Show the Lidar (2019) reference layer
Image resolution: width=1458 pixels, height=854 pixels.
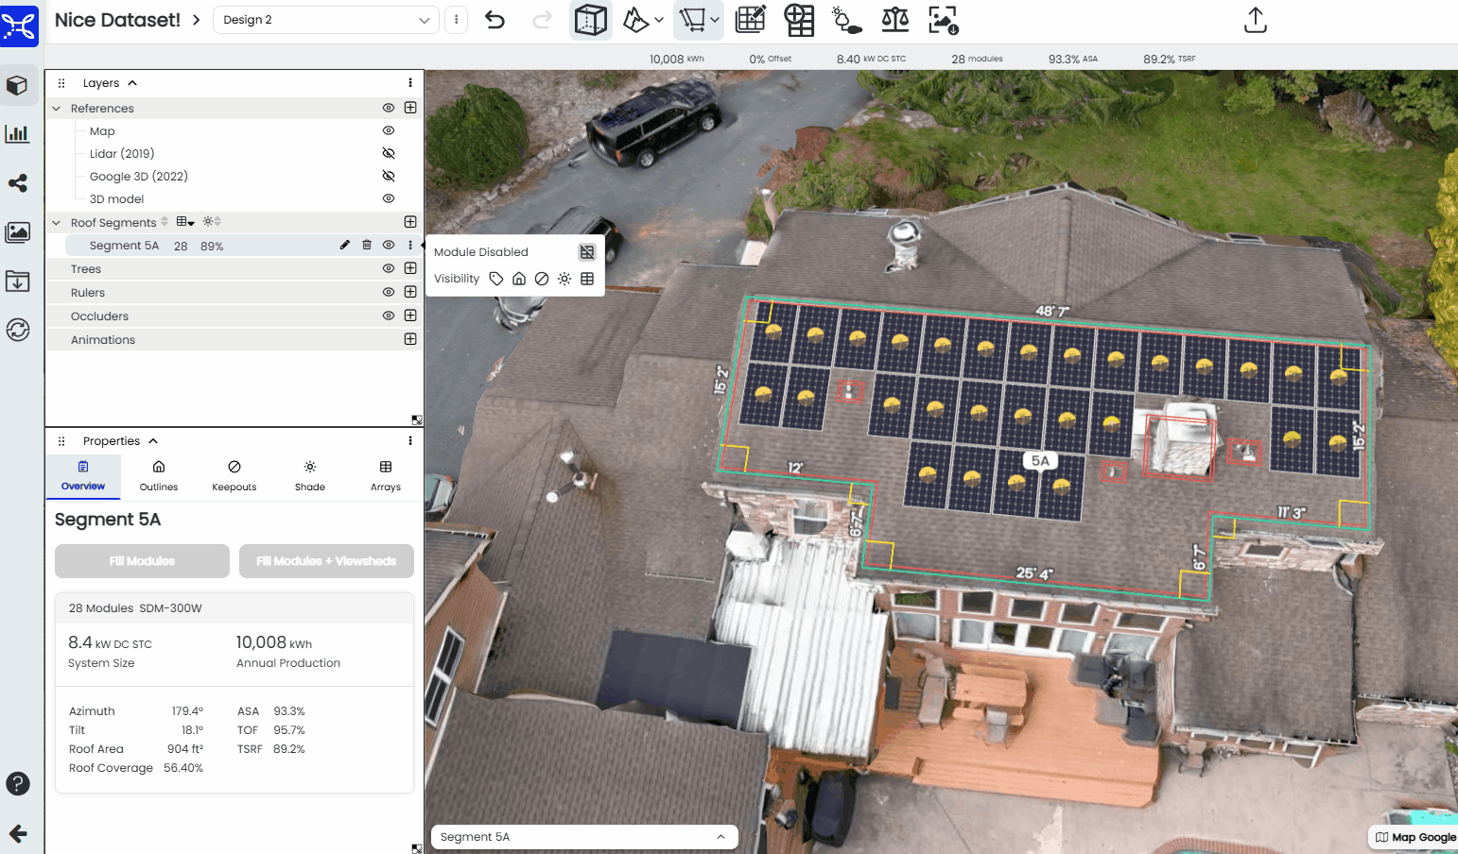point(388,153)
